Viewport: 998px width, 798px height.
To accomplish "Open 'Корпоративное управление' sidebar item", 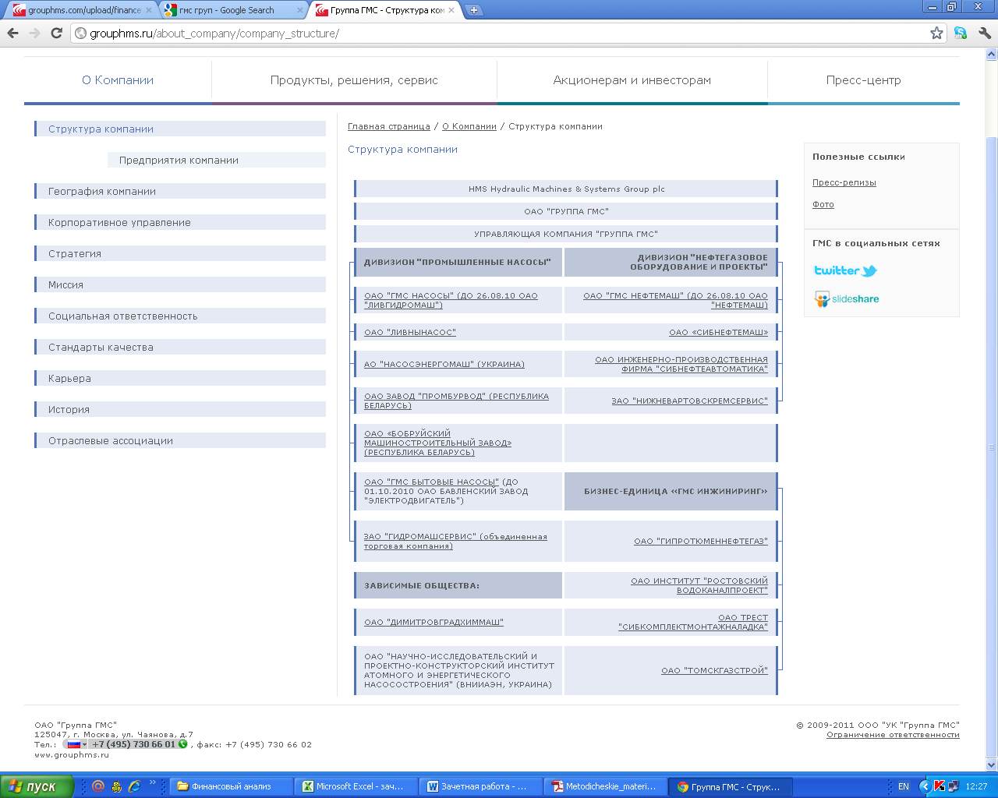I will [180, 222].
